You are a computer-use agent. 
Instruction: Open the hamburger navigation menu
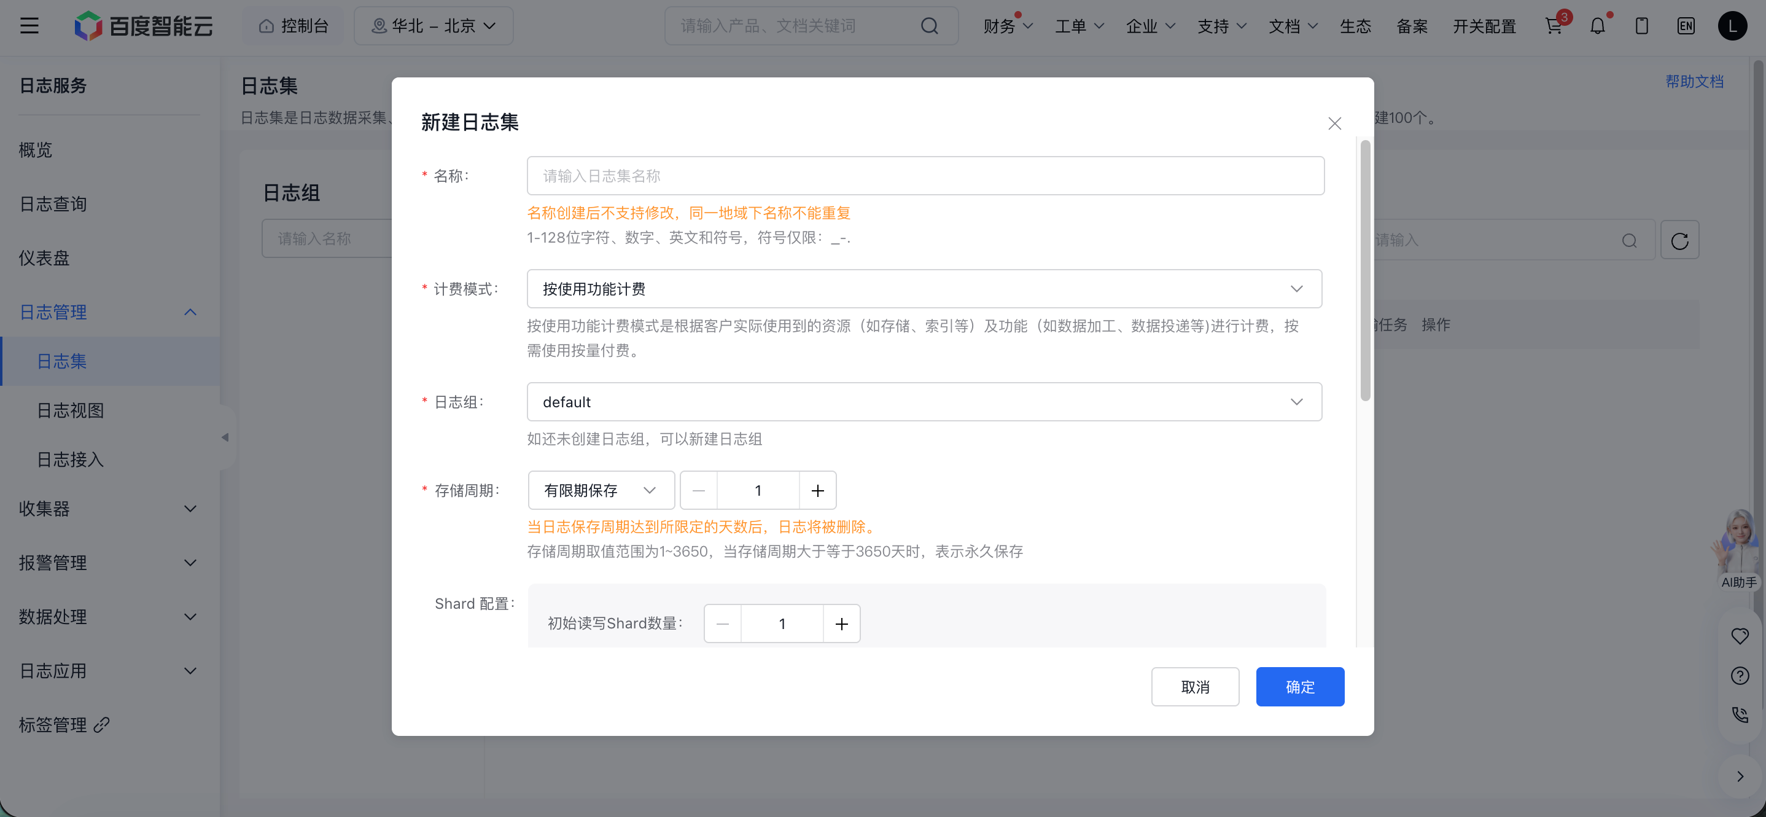29,26
